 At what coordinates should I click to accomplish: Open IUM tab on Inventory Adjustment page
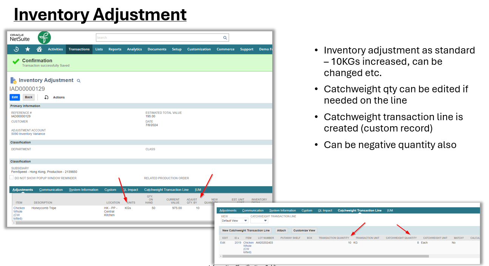point(198,190)
